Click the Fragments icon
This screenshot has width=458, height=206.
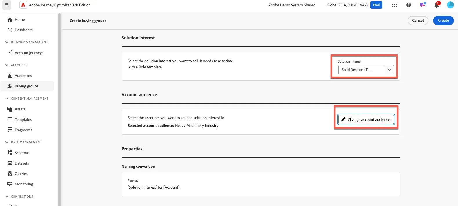[10, 130]
